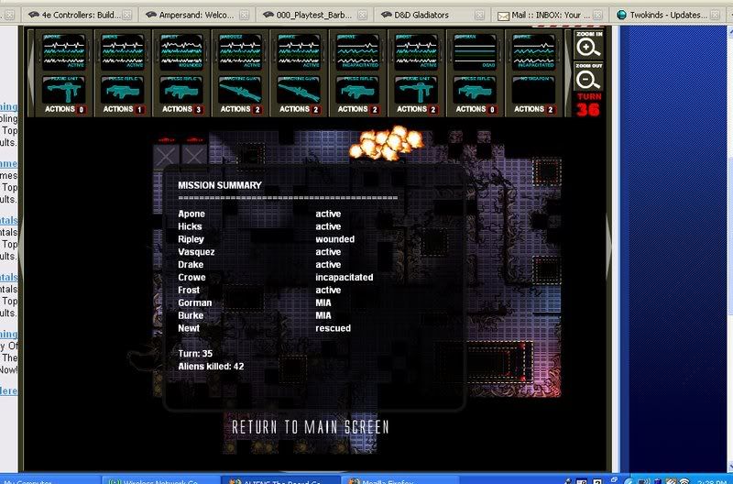Screen dimensions: 733x484
Task: Close the 4e Controllers tab
Action: coord(126,16)
